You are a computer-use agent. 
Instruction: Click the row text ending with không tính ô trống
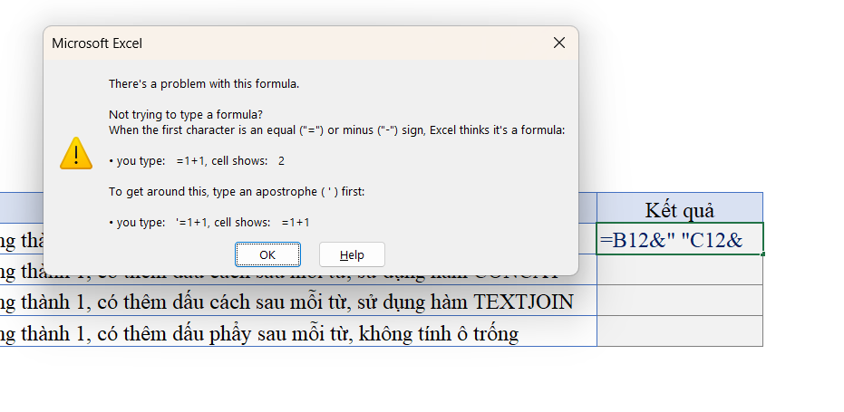coord(258,333)
